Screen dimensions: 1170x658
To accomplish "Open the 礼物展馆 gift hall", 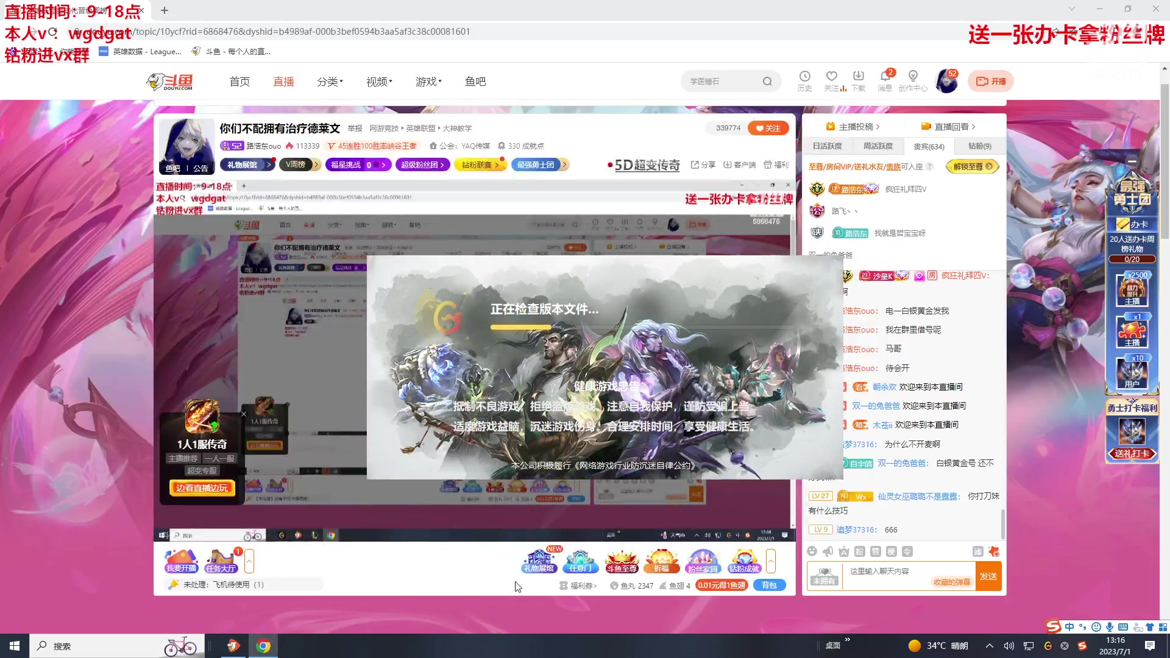I will 539,561.
